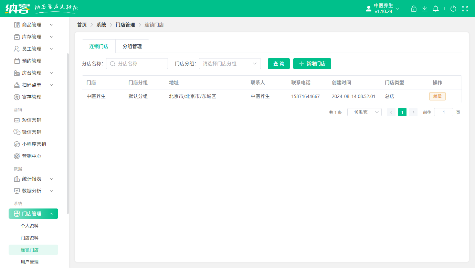Expand the 扫码点单 chevron
Viewport: 475px width, 268px height.
(x=51, y=85)
